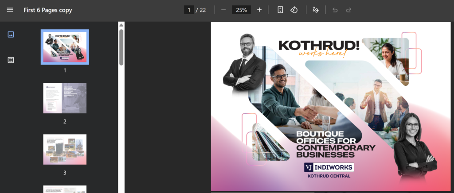This screenshot has height=193, width=454.
Task: Click 'KOTHRUD CENTRAL' text on page
Action: [329, 176]
